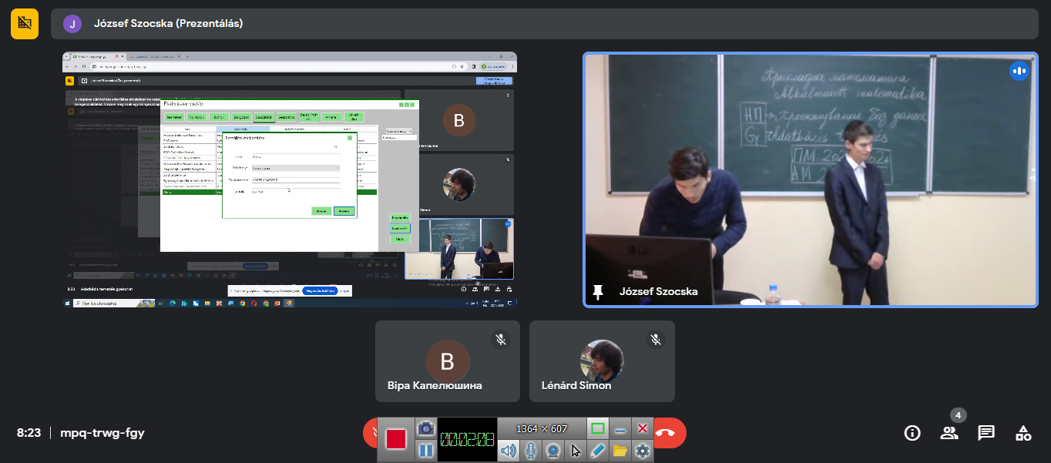Open recorder settings gear
The image size is (1051, 463).
[642, 451]
